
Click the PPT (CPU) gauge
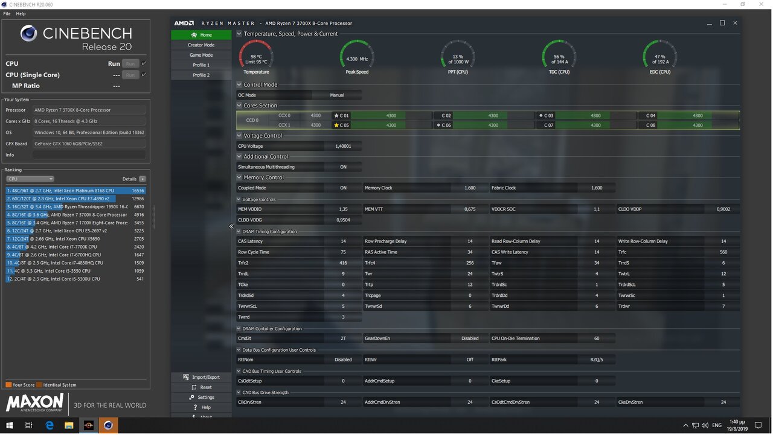[458, 57]
